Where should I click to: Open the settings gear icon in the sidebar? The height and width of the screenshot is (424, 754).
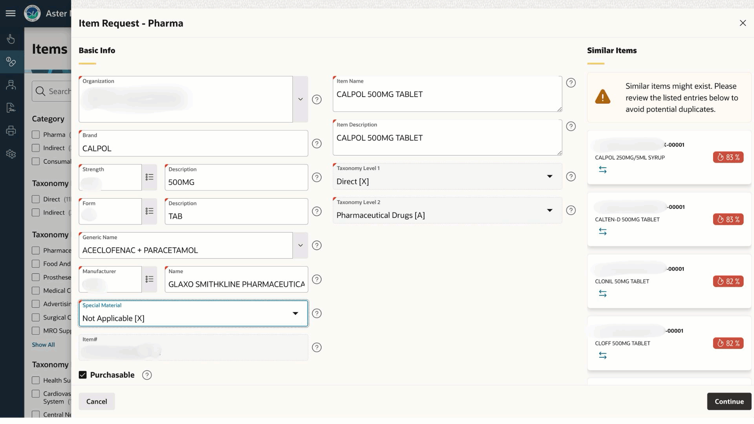pyautogui.click(x=11, y=154)
